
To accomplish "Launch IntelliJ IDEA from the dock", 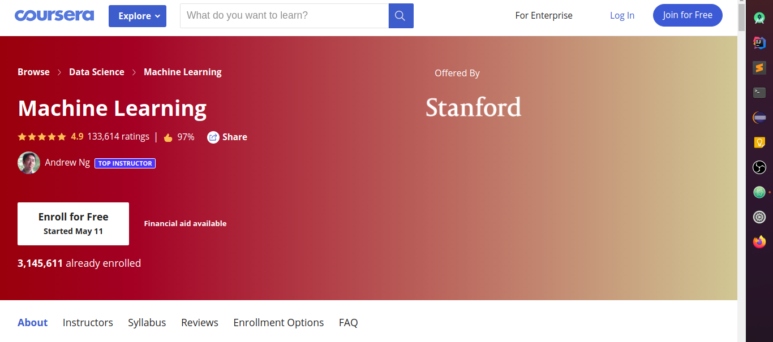I will [759, 43].
